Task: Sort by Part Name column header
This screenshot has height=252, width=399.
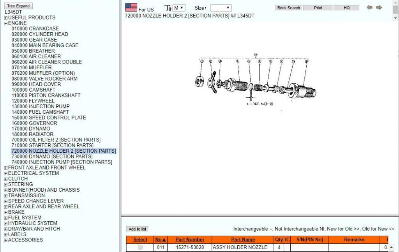Action: [243, 240]
